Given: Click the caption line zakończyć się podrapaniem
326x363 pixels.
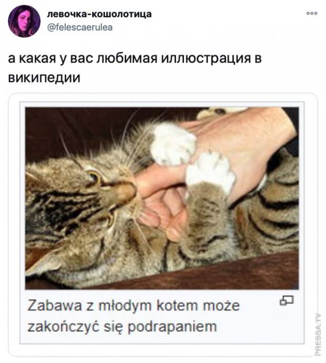Looking at the screenshot, I should coord(122,327).
